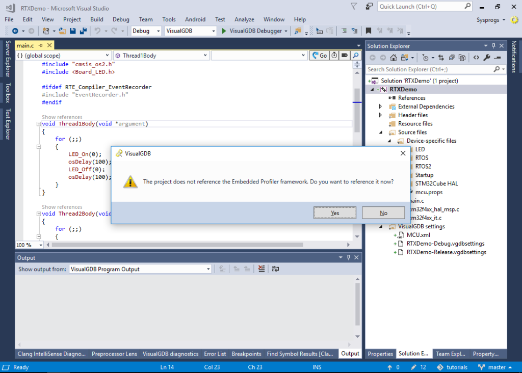Select the Clear All output icon
Viewport: 522px width, 373px height.
(x=261, y=269)
